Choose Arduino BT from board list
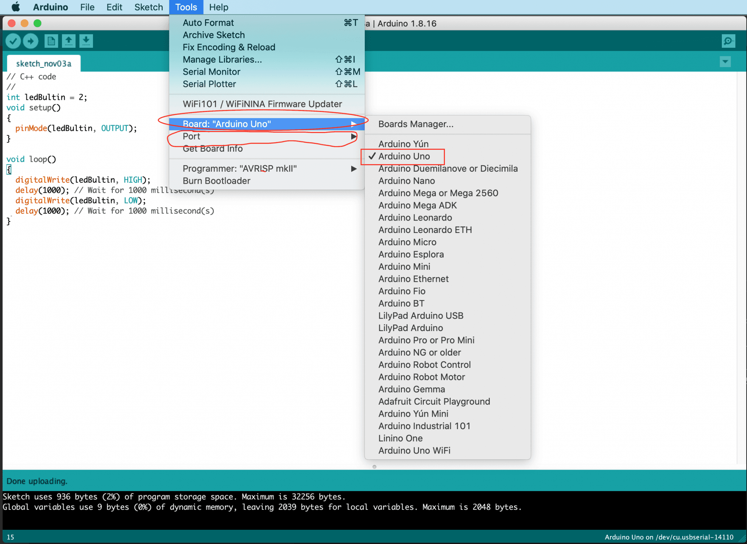 [x=448, y=304]
